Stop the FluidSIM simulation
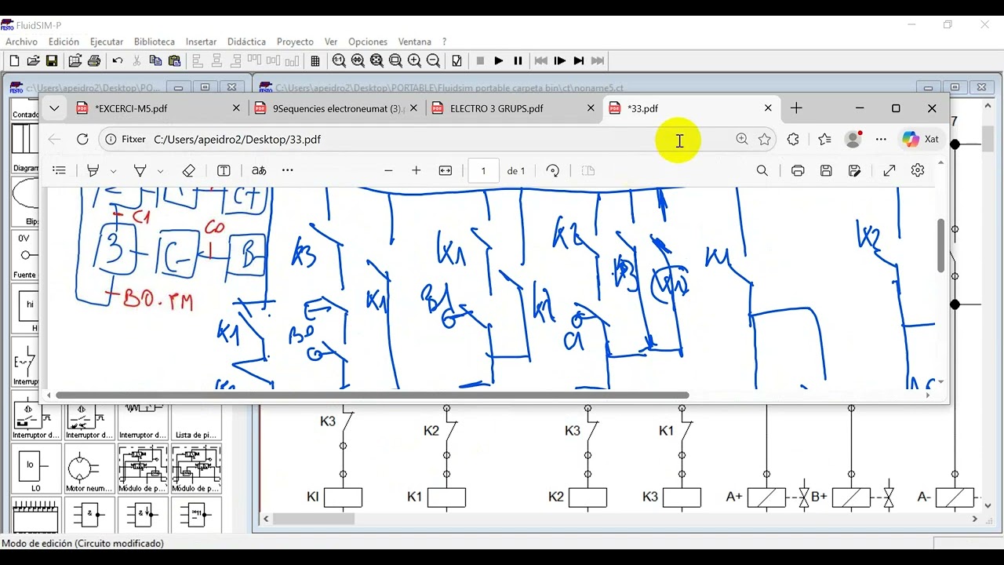This screenshot has width=1004, height=565. pos(479,60)
